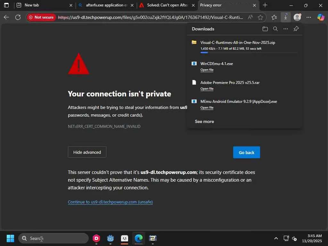Click the MEmu Android Emulator 9.2.9 file name

[x=239, y=102]
